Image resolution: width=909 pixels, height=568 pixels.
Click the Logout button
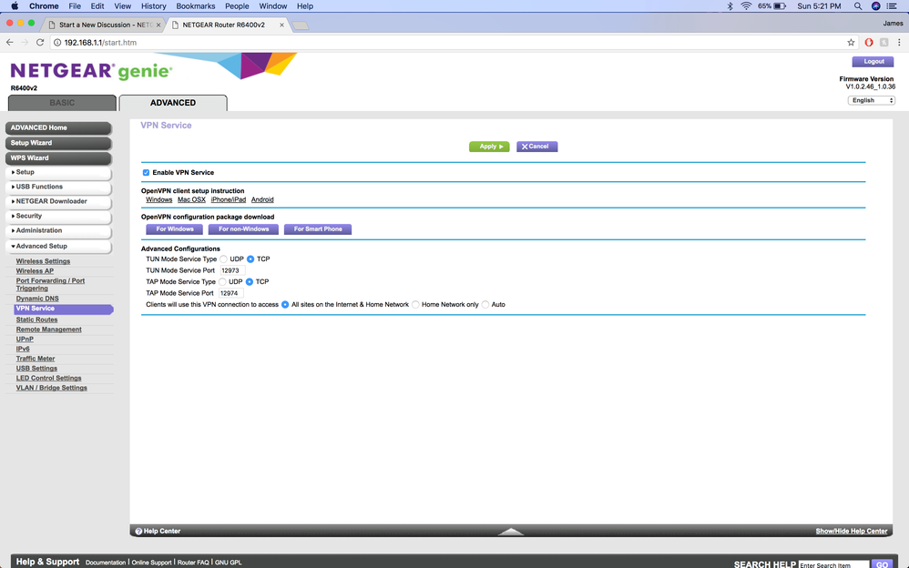point(873,61)
